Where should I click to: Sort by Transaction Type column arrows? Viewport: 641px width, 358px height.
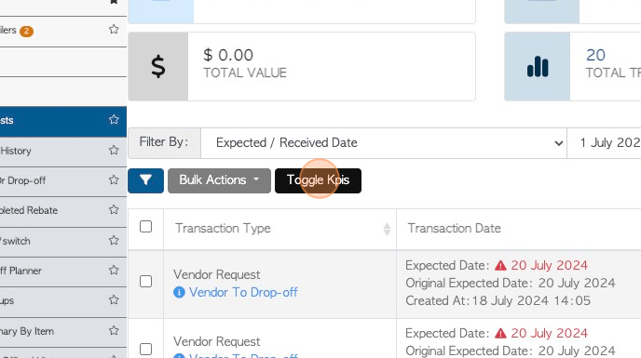tap(387, 229)
